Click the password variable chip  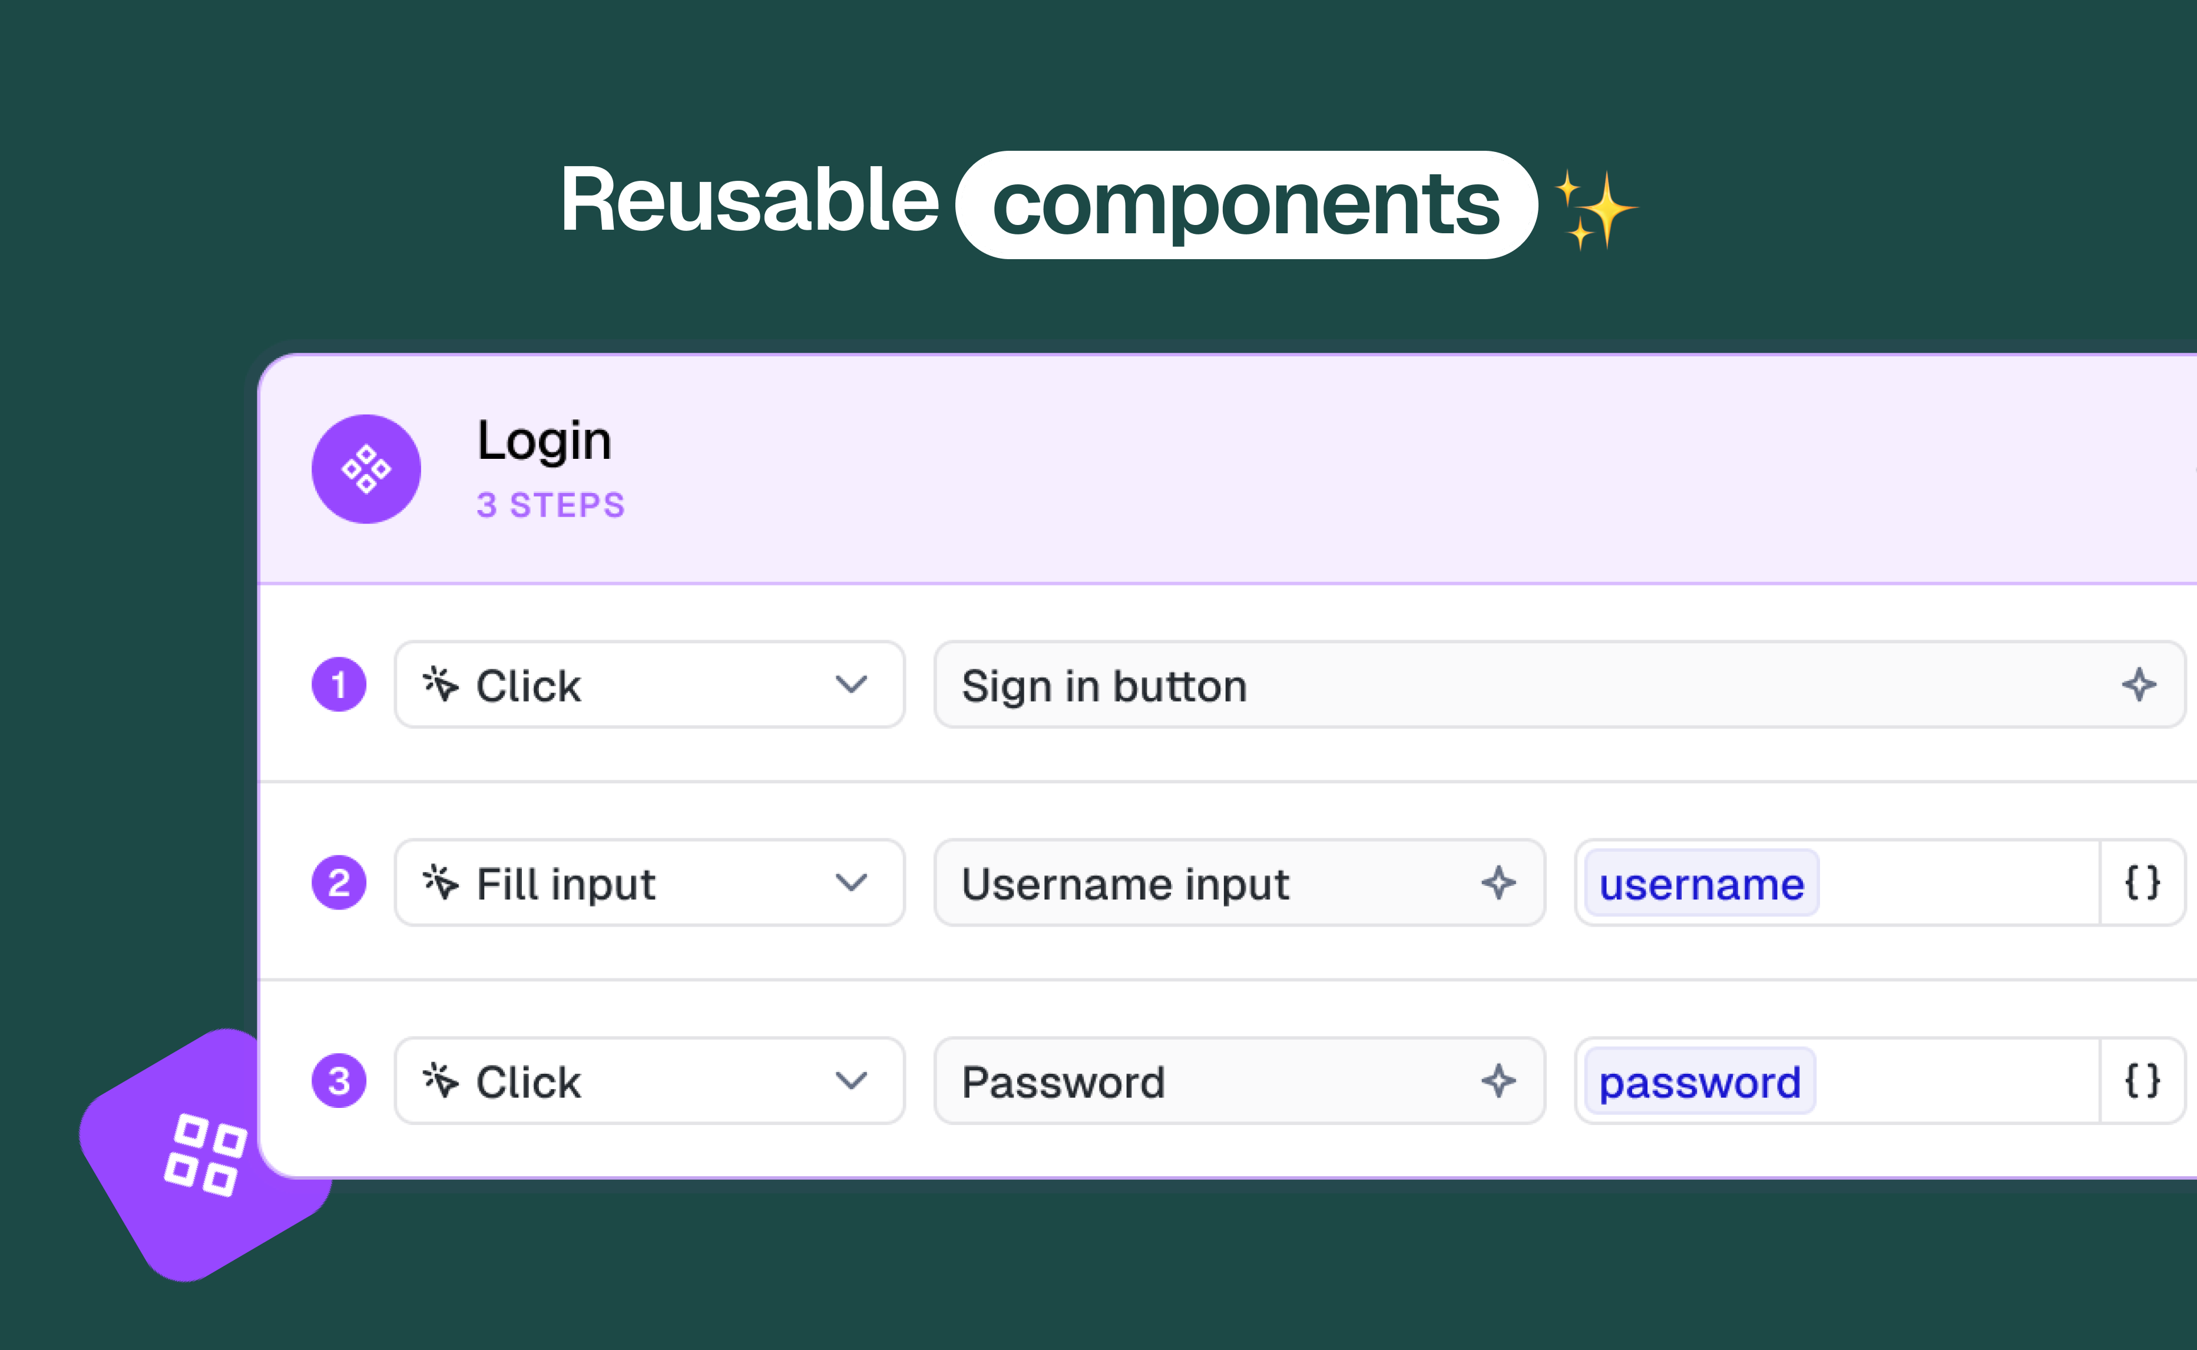tap(1699, 1081)
